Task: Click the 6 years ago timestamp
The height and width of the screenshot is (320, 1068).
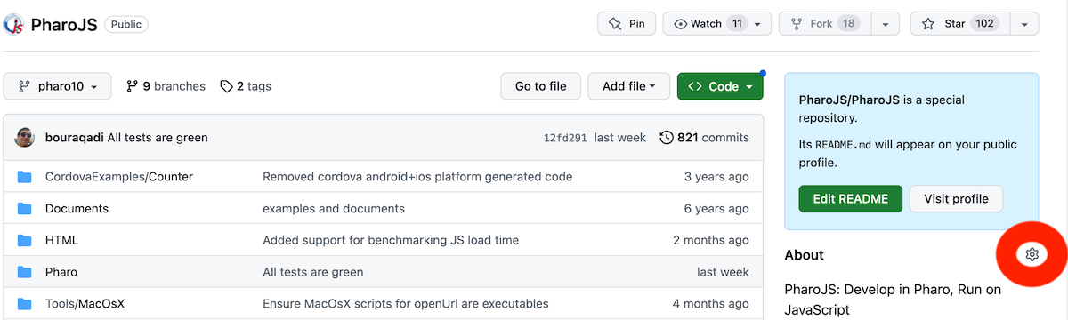Action: click(716, 209)
